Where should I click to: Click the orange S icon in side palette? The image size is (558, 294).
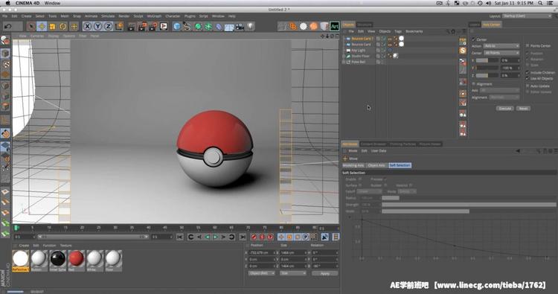click(x=463, y=51)
